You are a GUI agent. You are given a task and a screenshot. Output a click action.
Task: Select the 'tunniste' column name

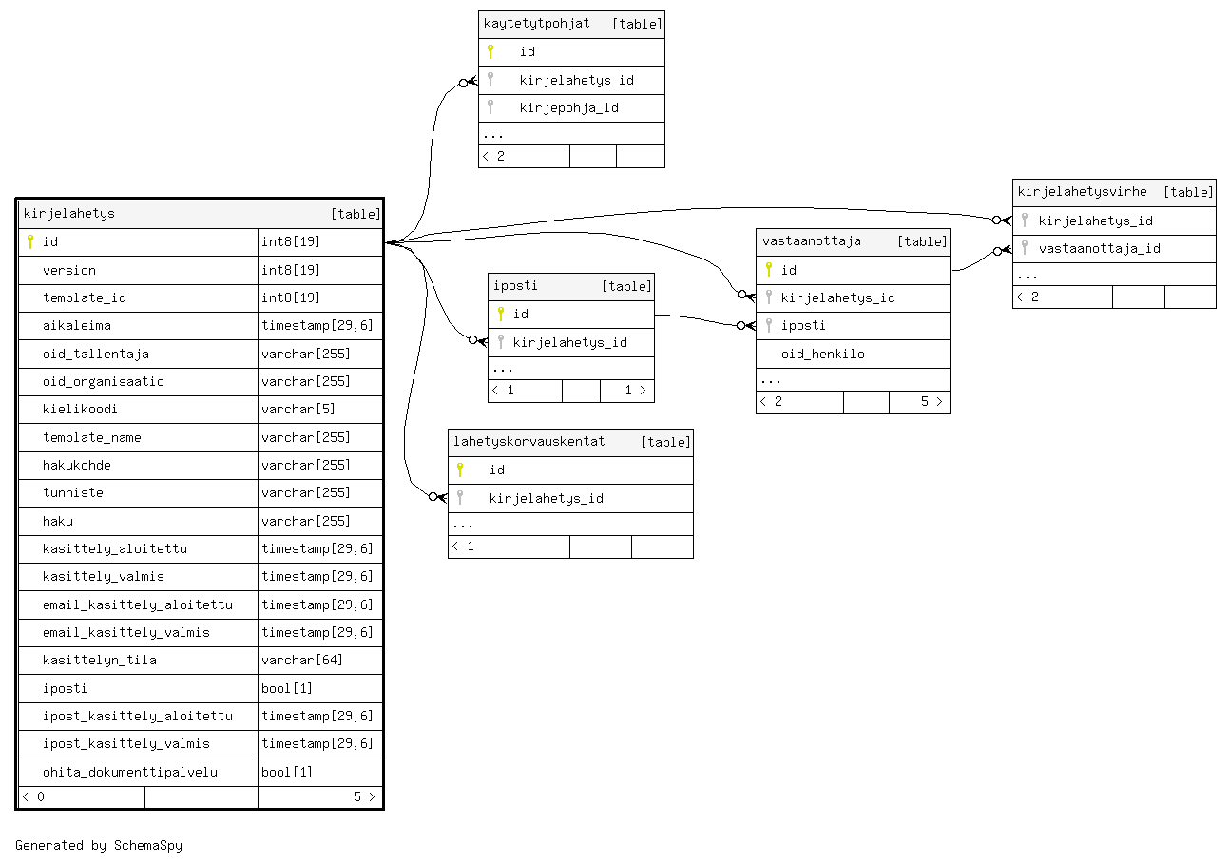click(x=73, y=492)
